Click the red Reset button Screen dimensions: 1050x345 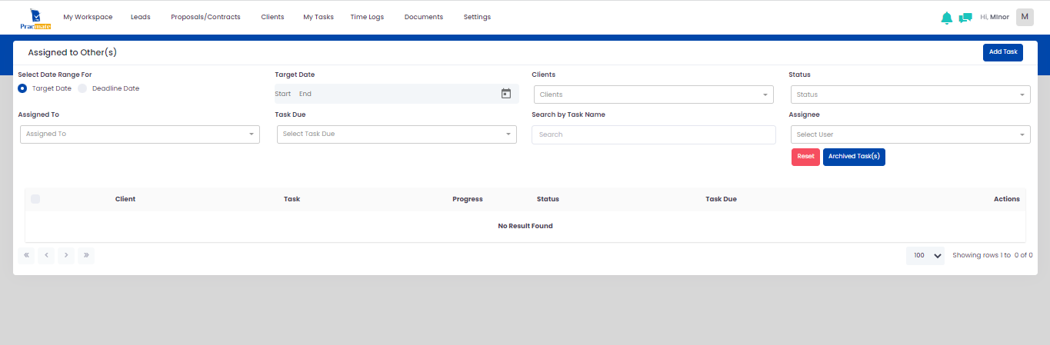(x=805, y=157)
